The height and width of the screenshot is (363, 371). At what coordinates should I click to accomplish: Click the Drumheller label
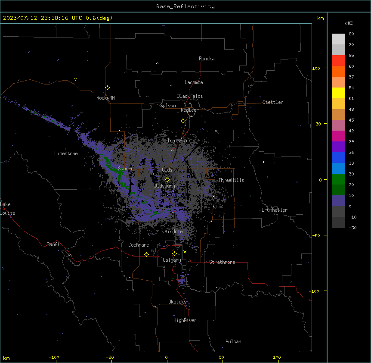[x=275, y=210]
